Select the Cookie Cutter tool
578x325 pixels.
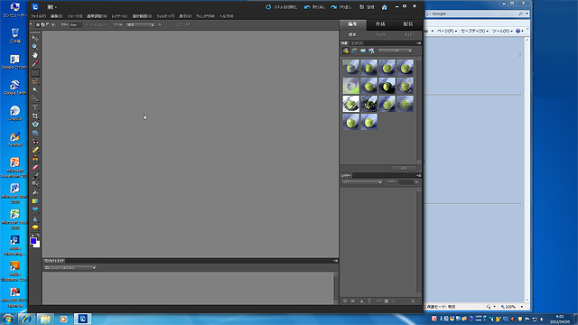point(35,125)
